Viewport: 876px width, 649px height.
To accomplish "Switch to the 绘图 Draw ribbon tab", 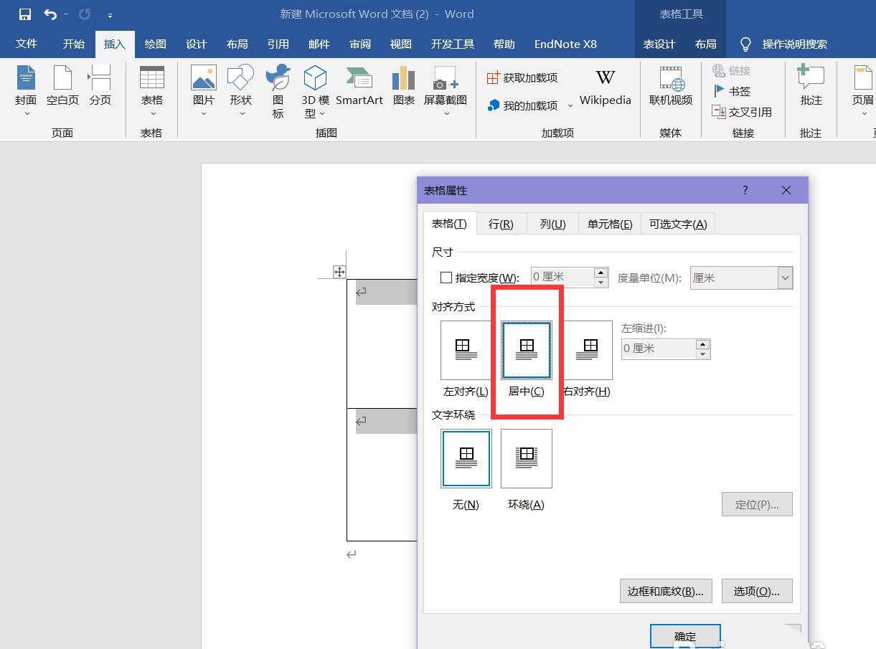I will click(x=155, y=44).
